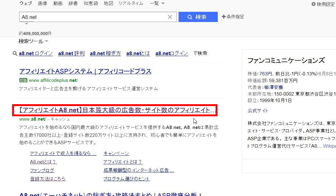Open related search a8.net 評判
The height and width of the screenshot is (196, 336).
[71, 53]
